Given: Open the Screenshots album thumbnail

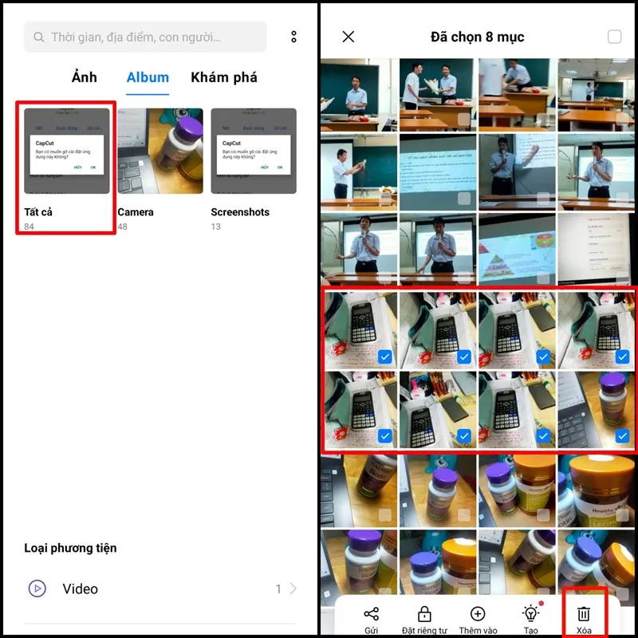Looking at the screenshot, I should (x=254, y=152).
